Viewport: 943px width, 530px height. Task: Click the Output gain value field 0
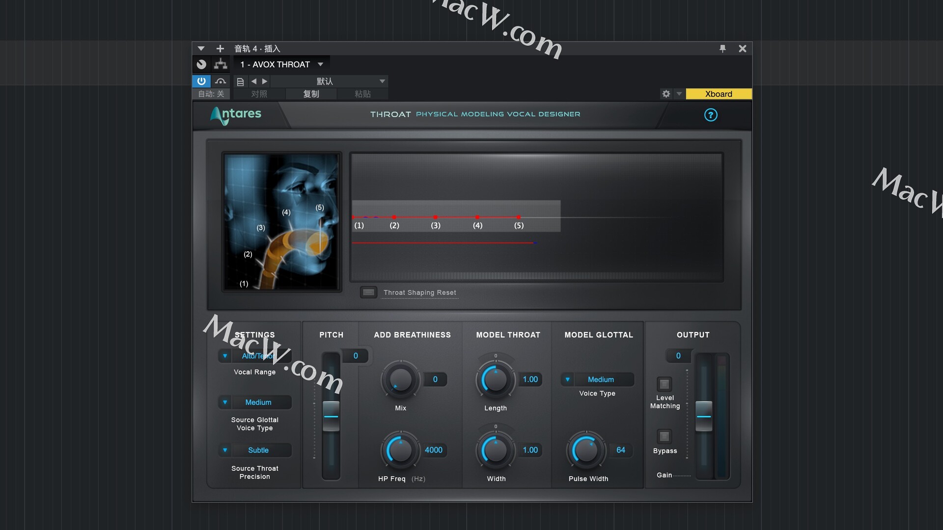coord(678,356)
